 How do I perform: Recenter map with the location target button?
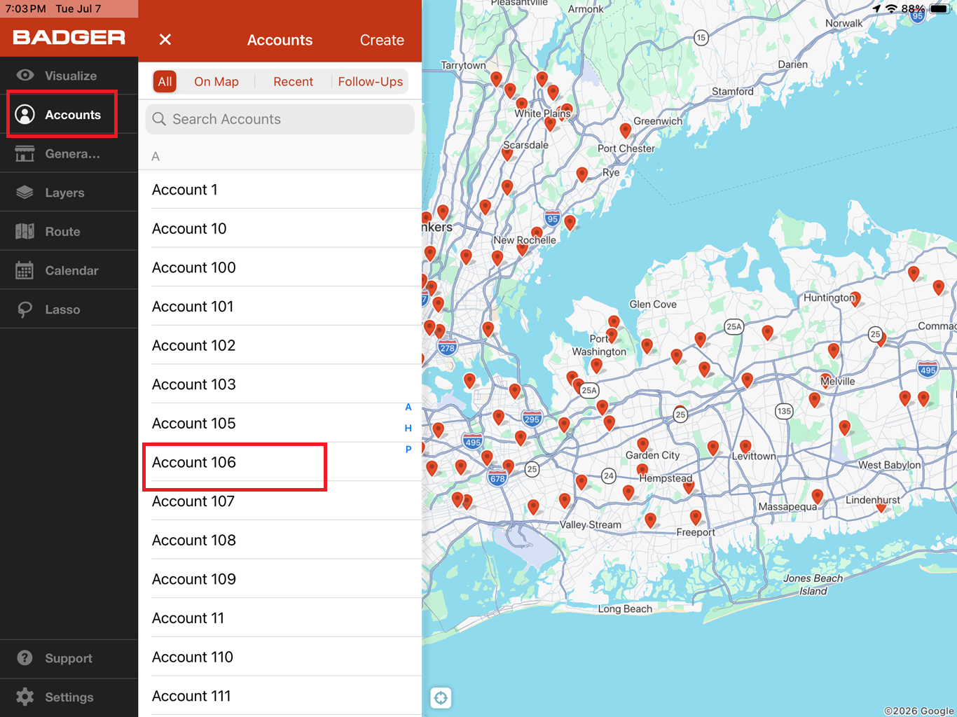(x=441, y=697)
